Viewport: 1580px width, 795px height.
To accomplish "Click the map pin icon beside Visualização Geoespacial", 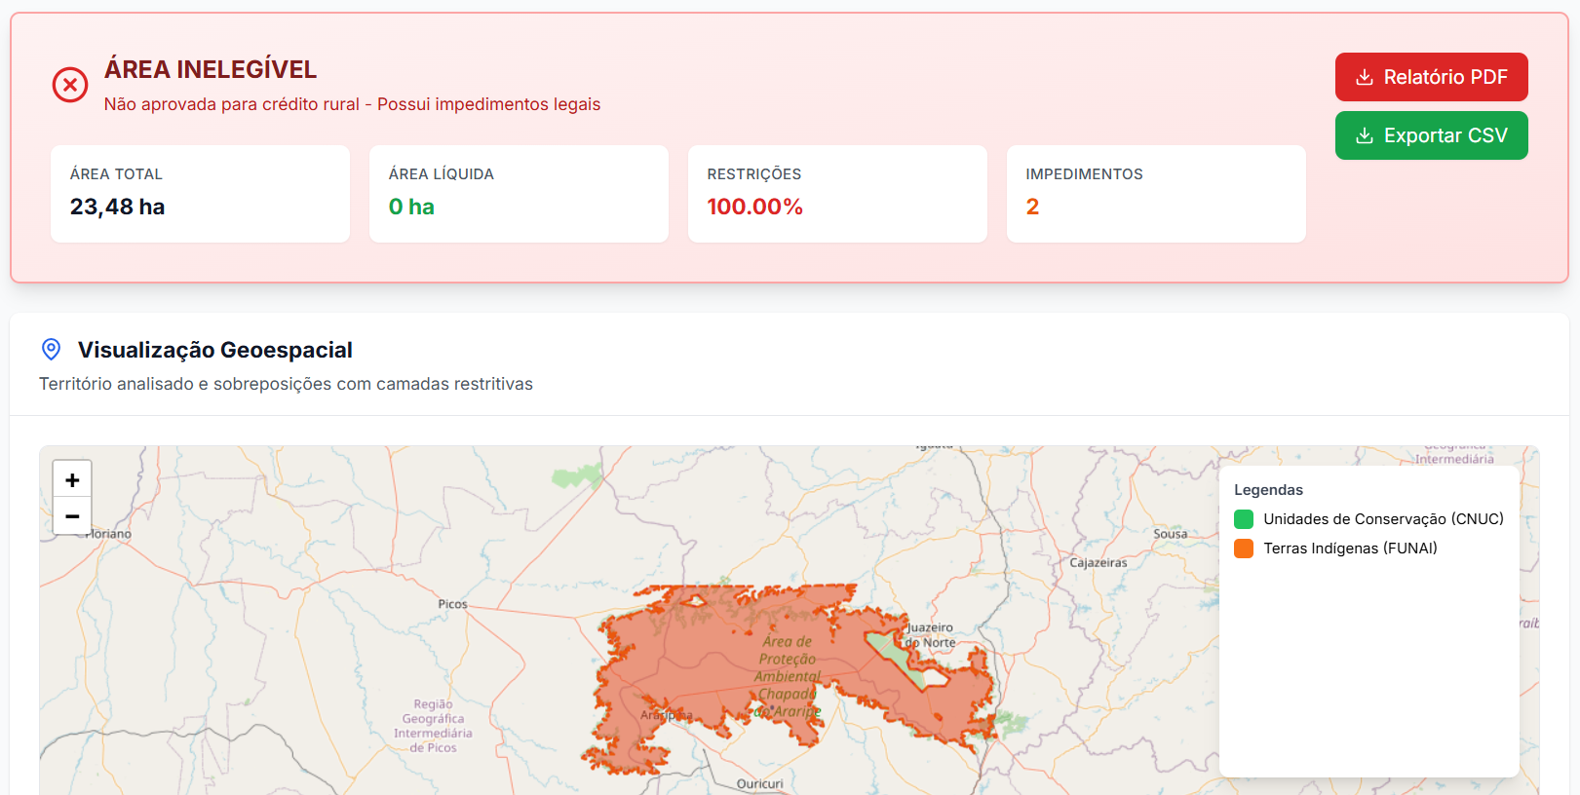I will 52,350.
